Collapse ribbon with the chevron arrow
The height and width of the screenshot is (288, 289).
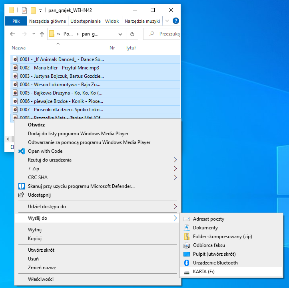pyautogui.click(x=167, y=21)
